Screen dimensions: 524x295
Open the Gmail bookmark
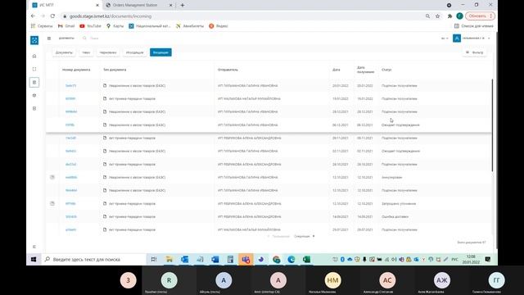[x=66, y=25]
